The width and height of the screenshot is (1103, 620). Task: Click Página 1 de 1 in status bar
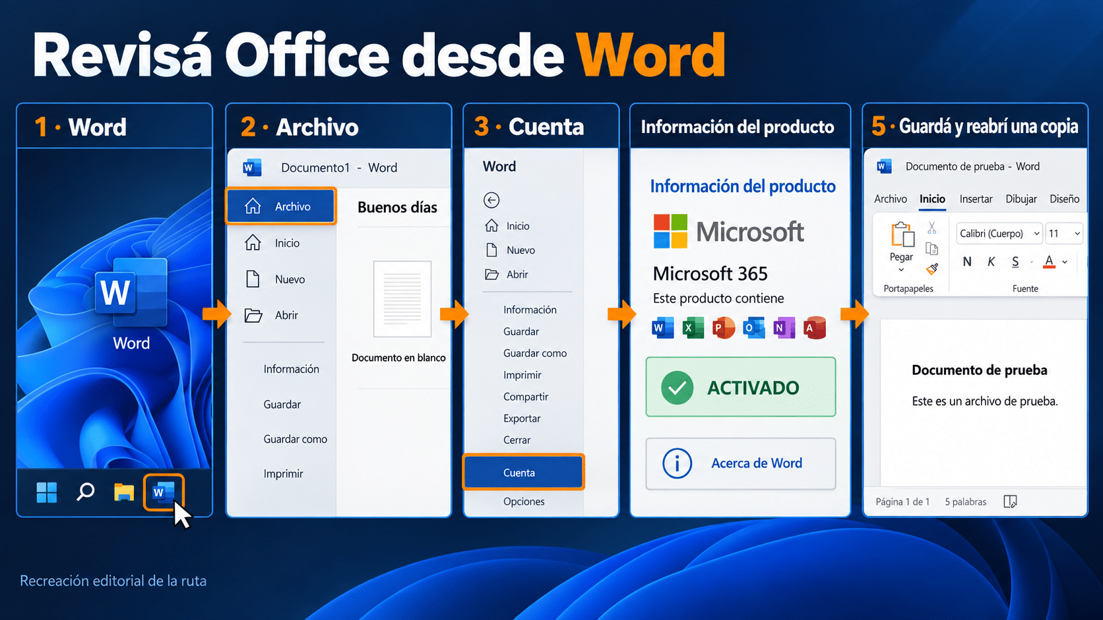(902, 502)
